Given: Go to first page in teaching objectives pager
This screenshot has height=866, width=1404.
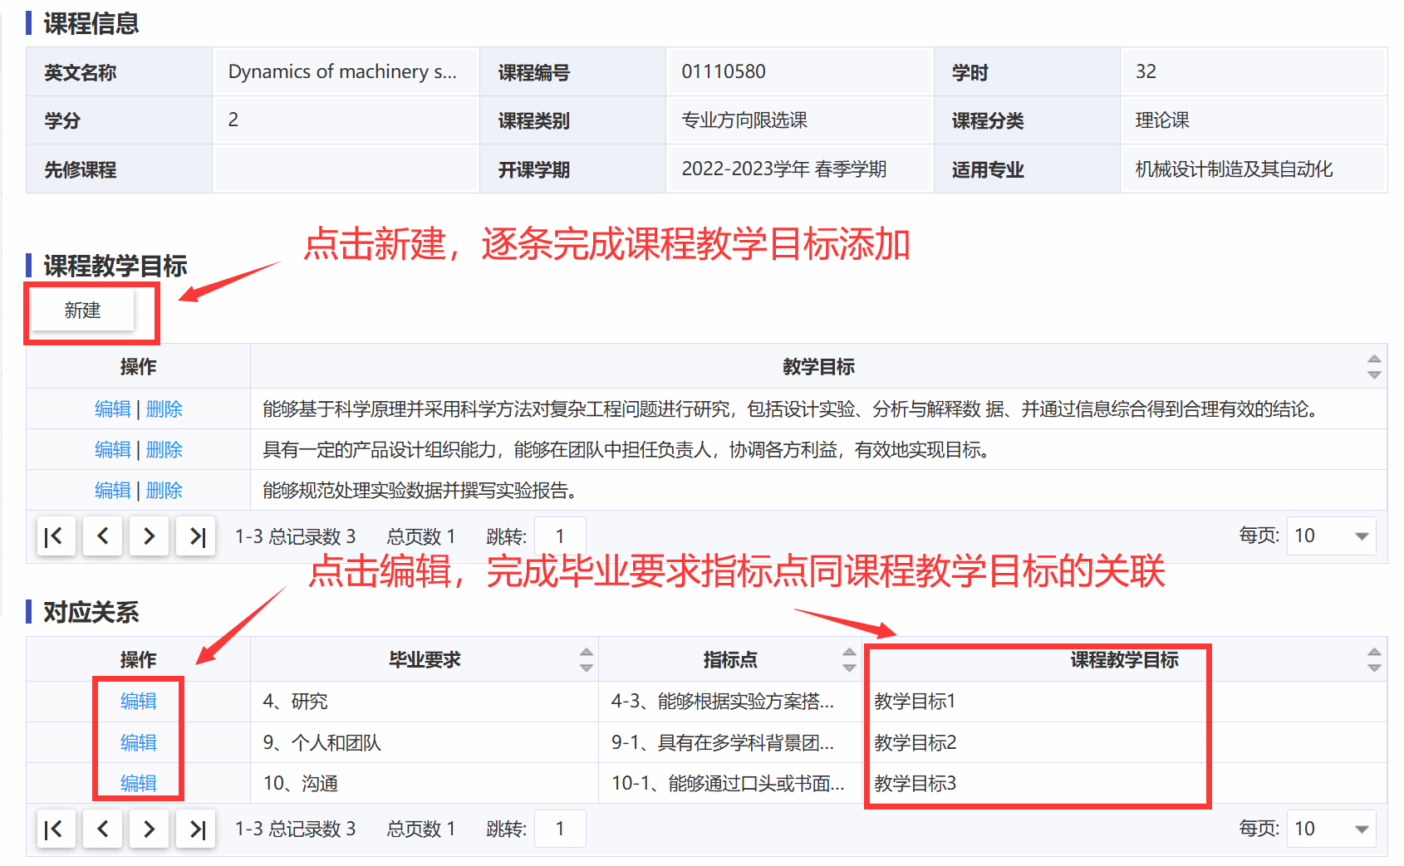Looking at the screenshot, I should point(56,536).
